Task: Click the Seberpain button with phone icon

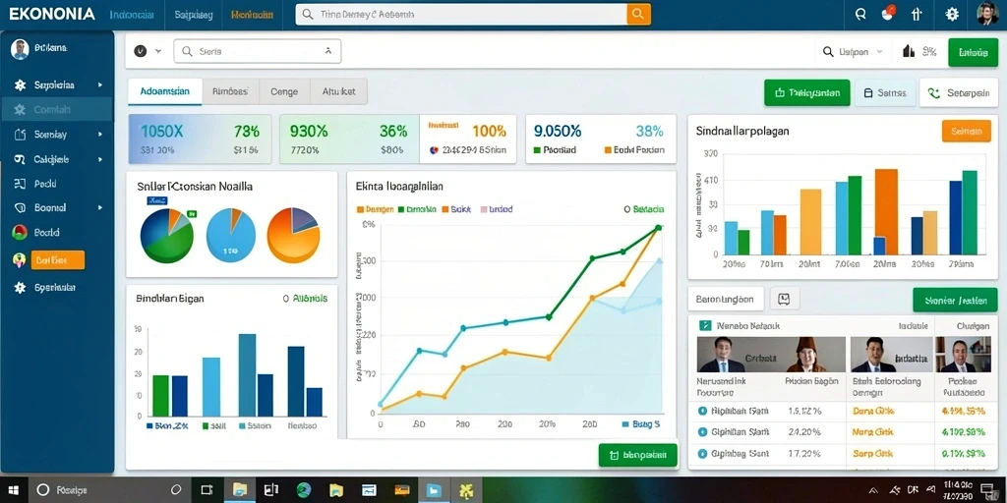Action: pyautogui.click(x=959, y=93)
